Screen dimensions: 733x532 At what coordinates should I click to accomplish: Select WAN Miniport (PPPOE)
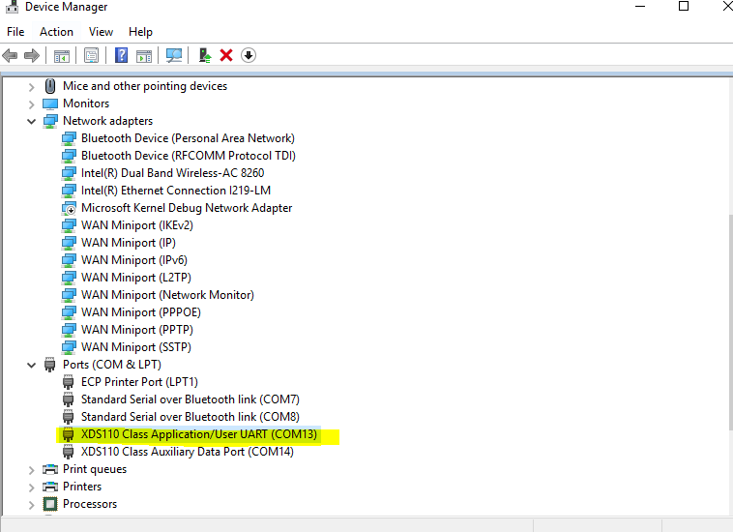[x=141, y=312]
